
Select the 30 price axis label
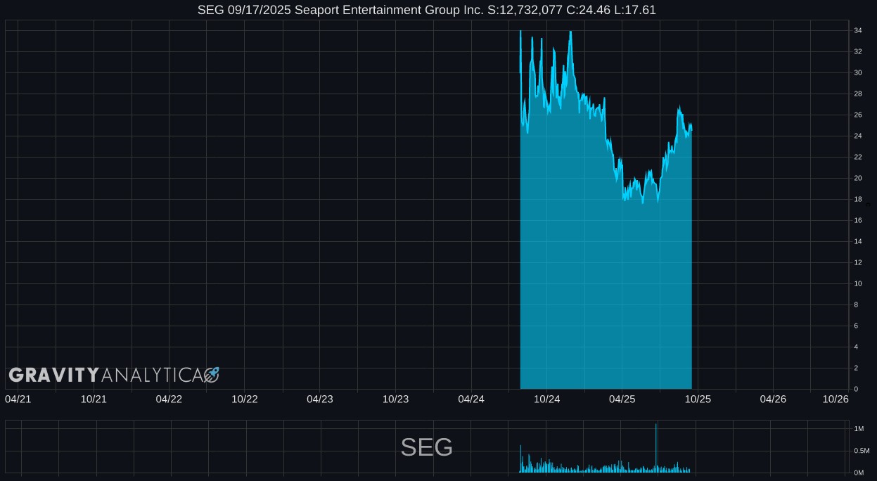coord(858,72)
